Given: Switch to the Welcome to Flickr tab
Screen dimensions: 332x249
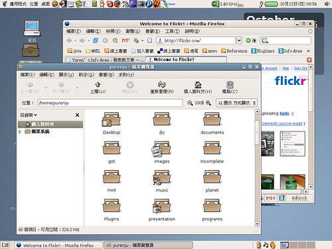Looking at the screenshot, I should click(186, 60).
